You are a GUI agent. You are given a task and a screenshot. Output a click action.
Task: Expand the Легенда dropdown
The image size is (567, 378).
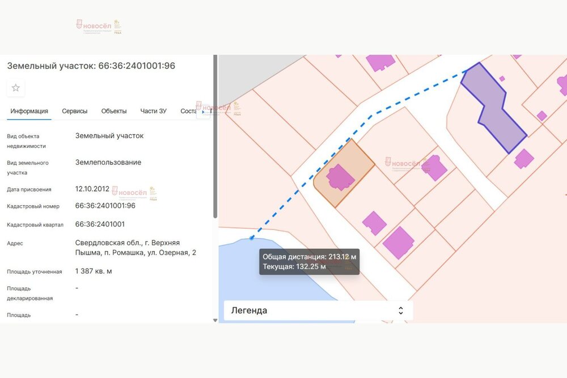318,311
